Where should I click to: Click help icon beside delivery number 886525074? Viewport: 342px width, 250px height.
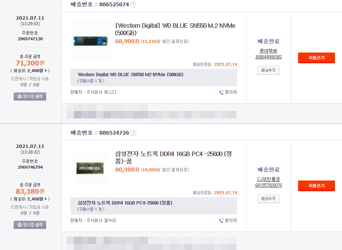click(133, 4)
